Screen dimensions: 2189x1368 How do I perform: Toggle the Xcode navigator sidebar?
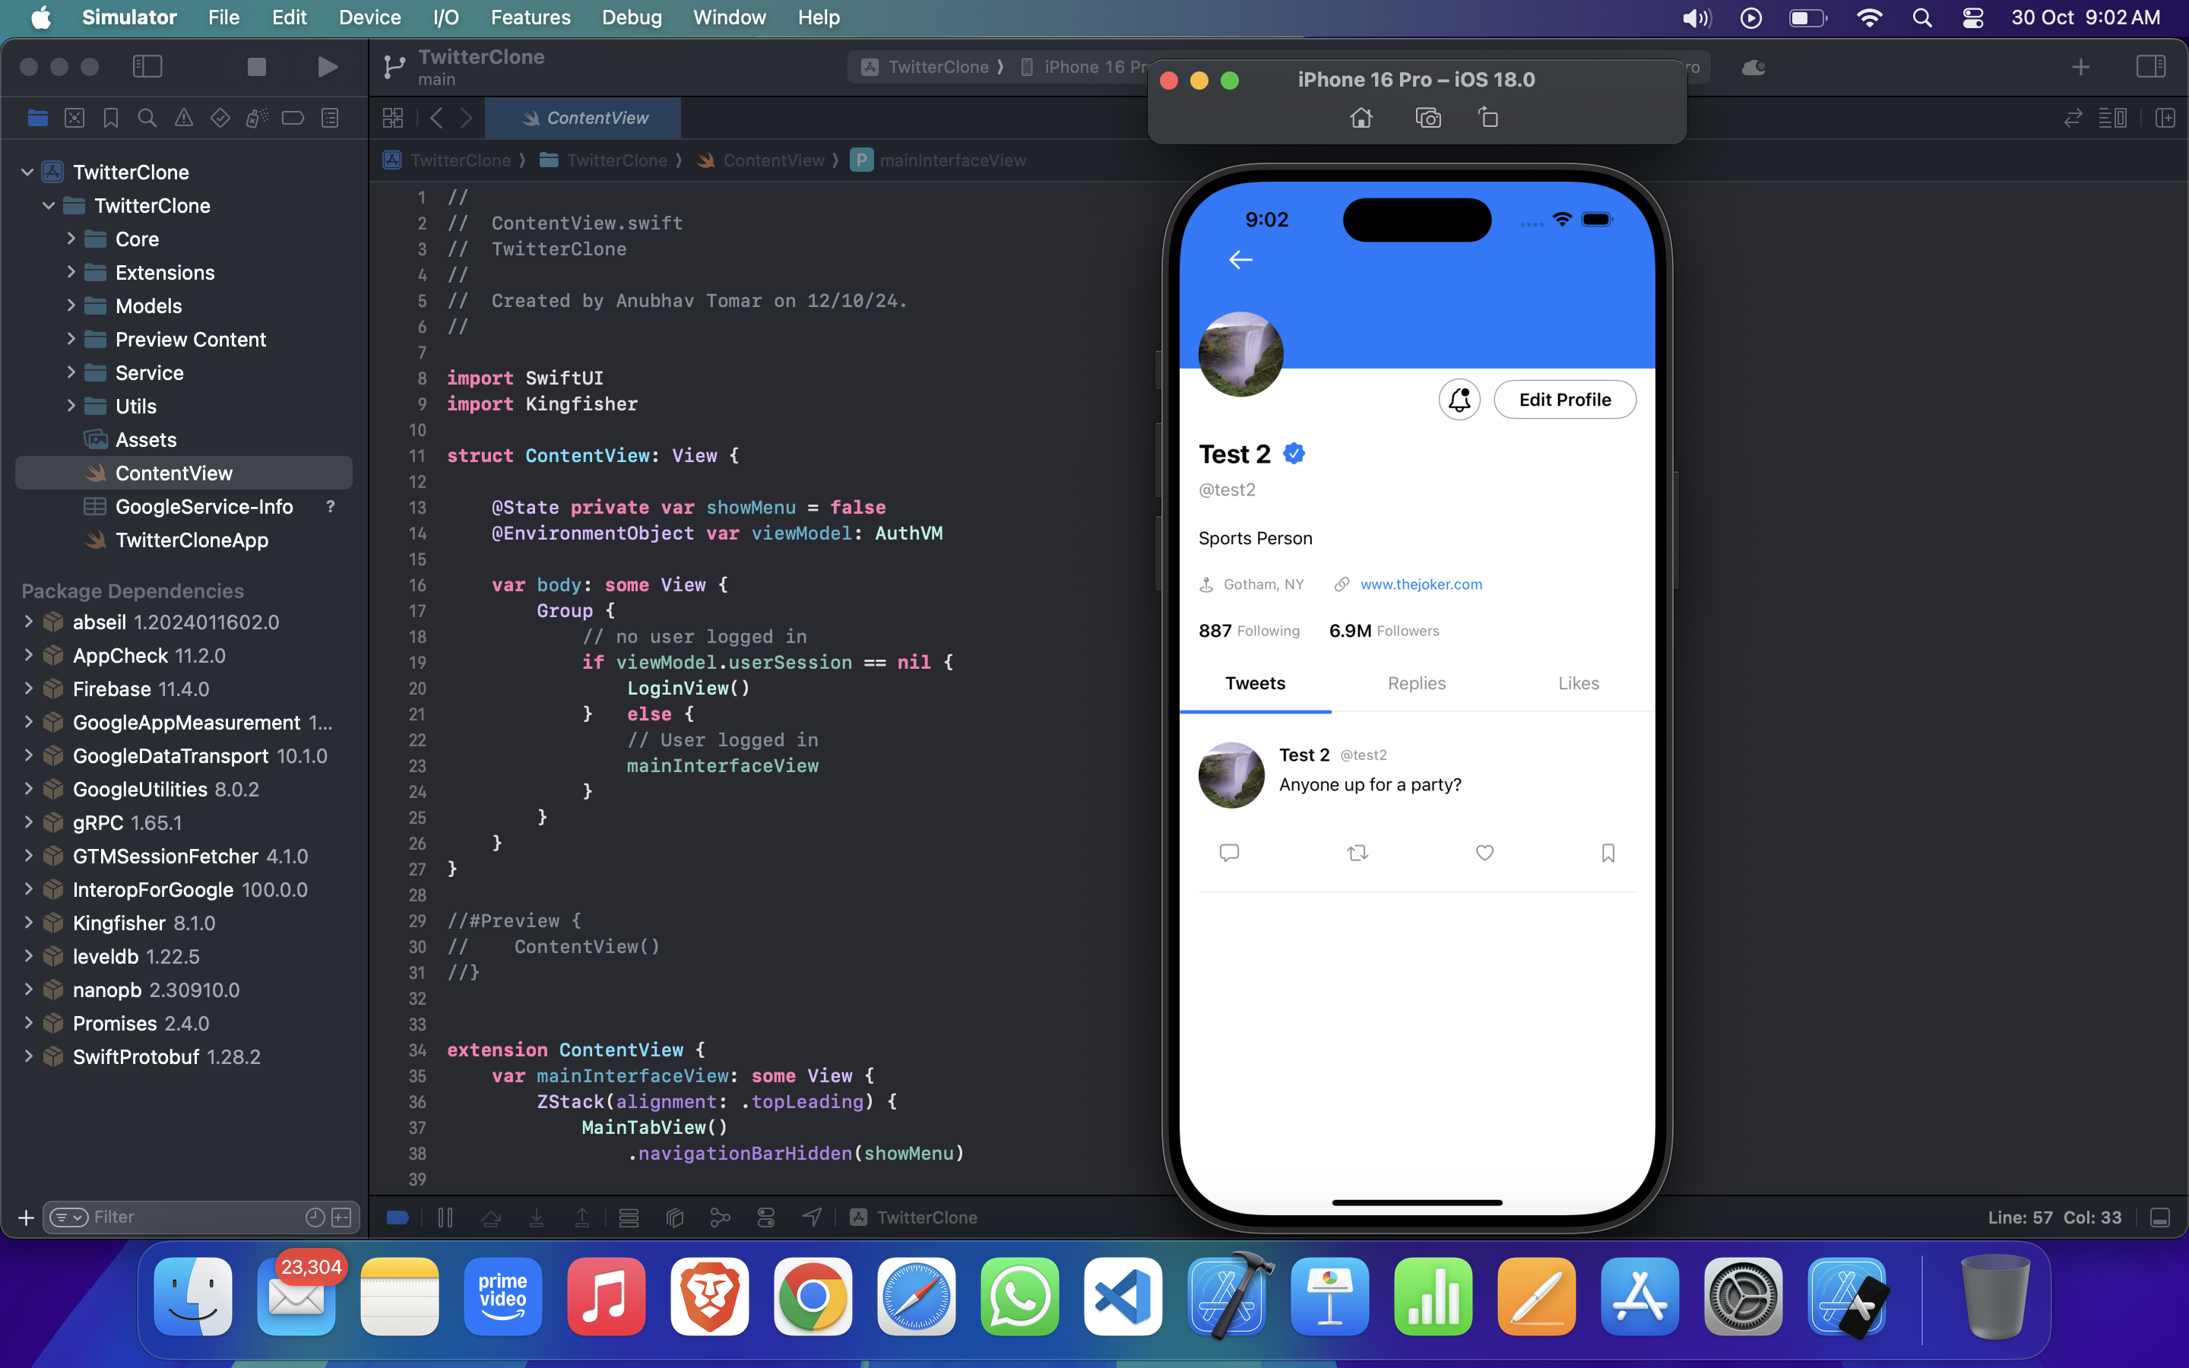click(x=147, y=67)
